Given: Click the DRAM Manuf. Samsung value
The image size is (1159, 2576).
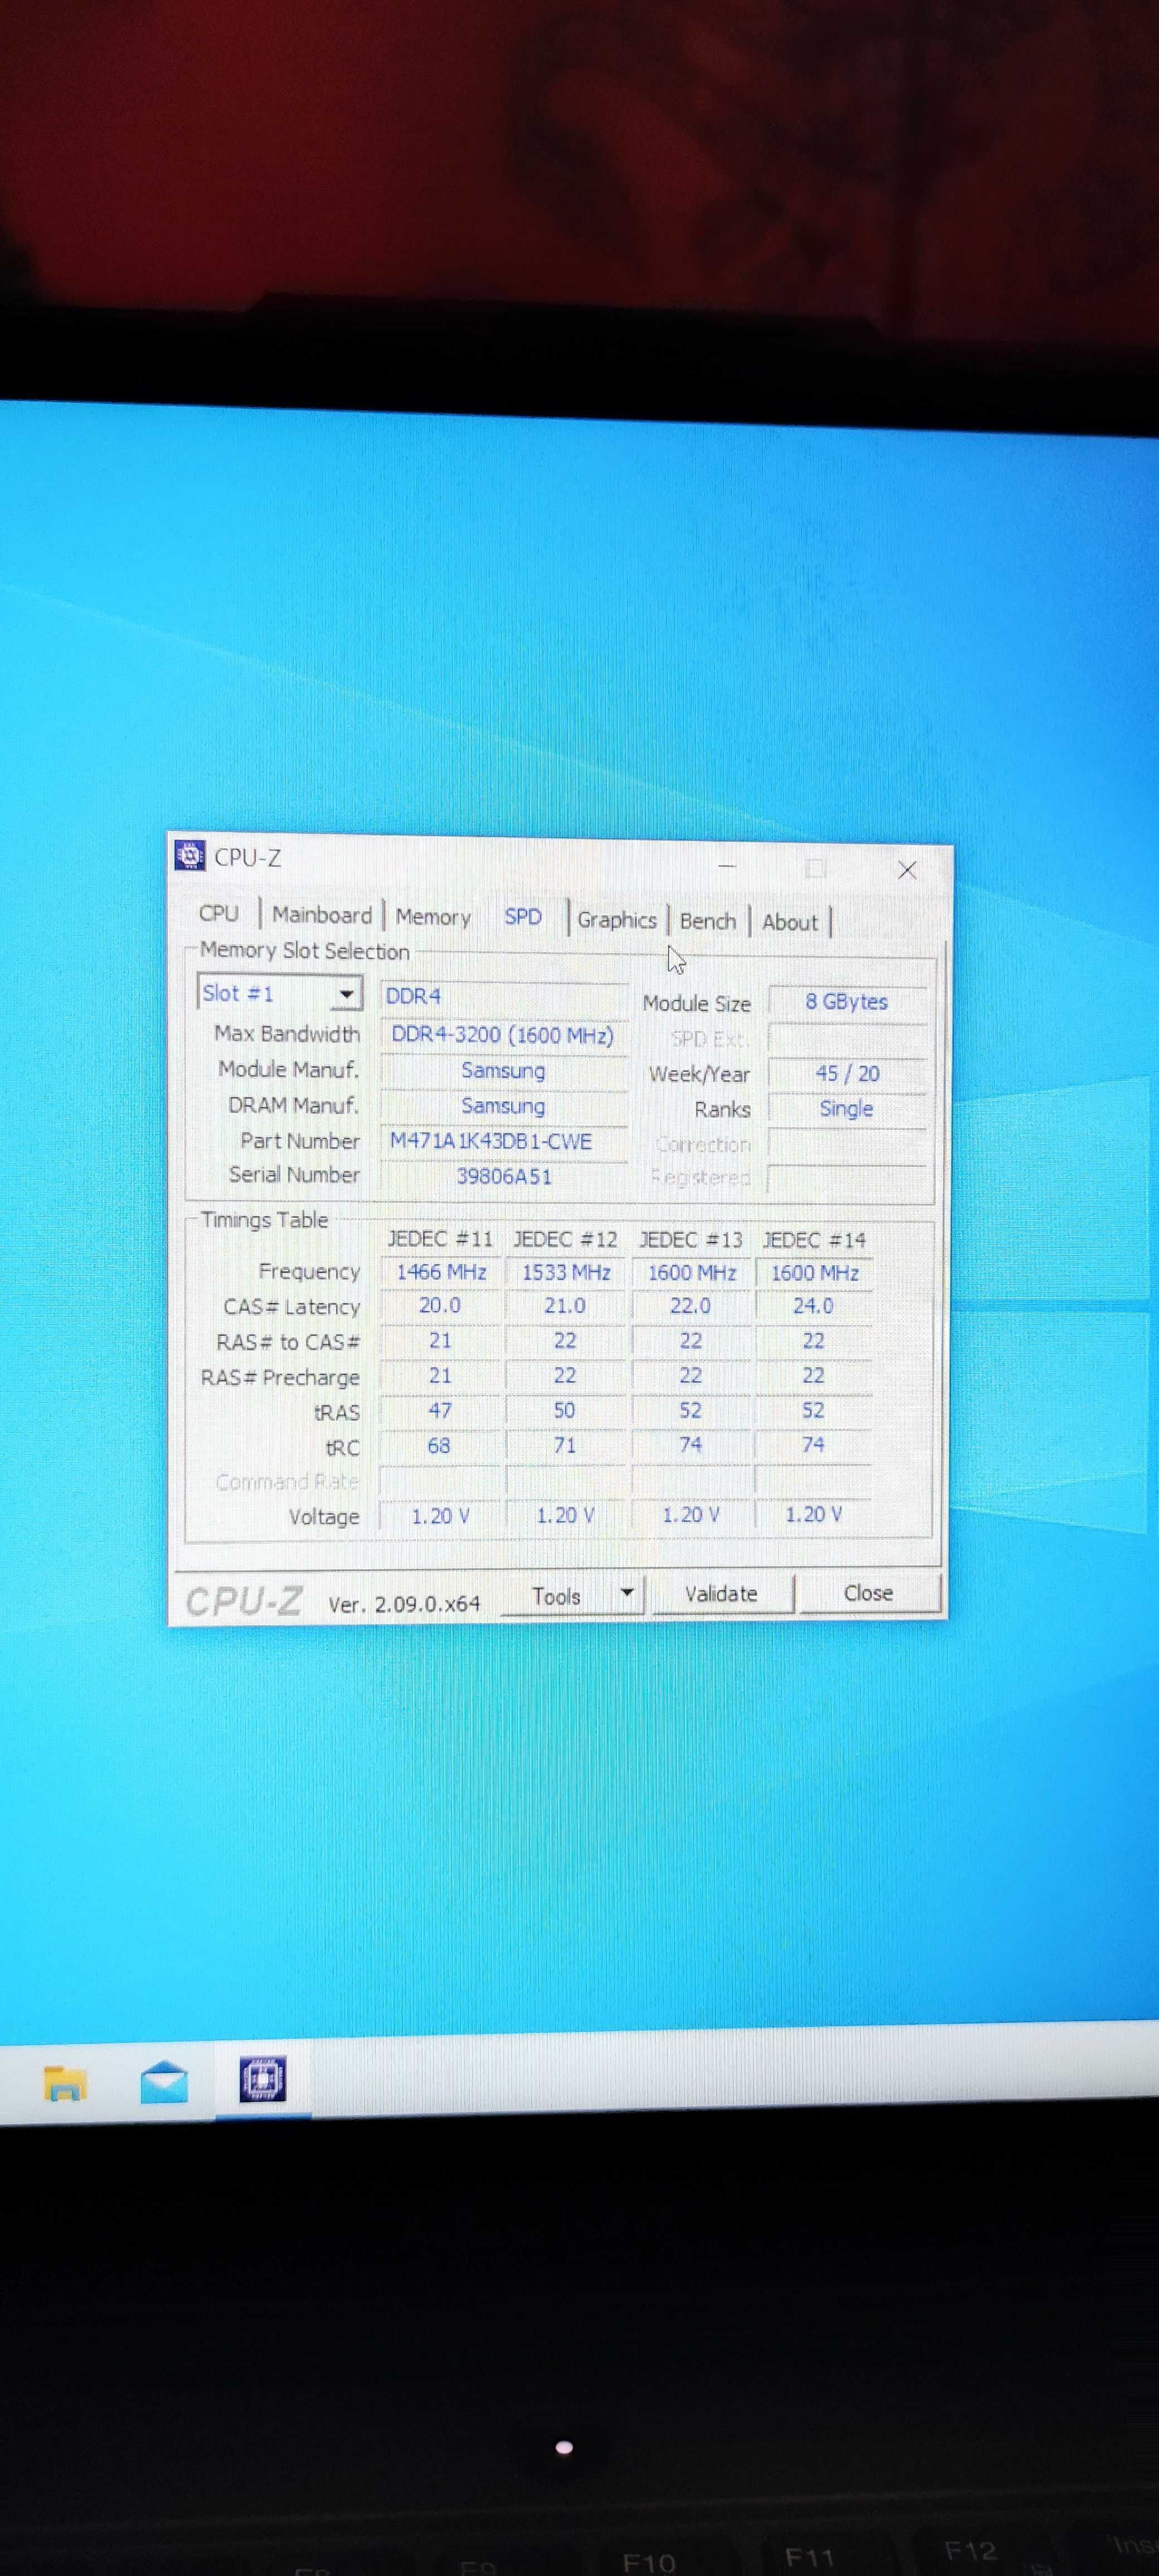Looking at the screenshot, I should (x=503, y=1106).
